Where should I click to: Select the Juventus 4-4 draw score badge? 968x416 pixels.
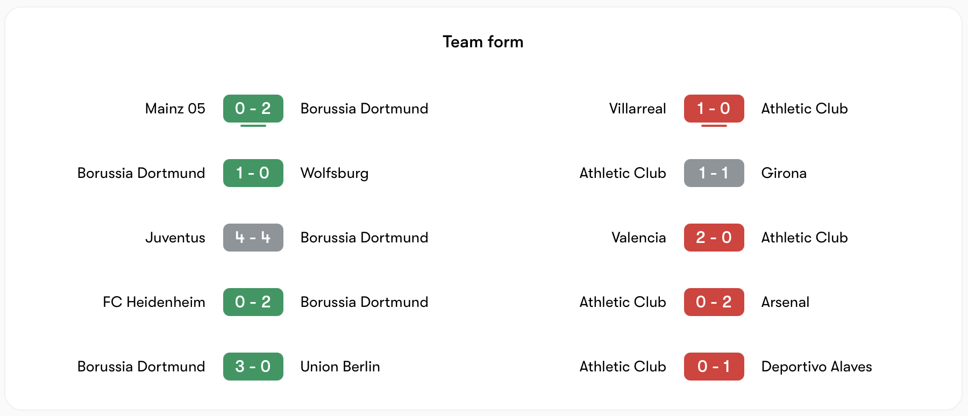coord(253,238)
